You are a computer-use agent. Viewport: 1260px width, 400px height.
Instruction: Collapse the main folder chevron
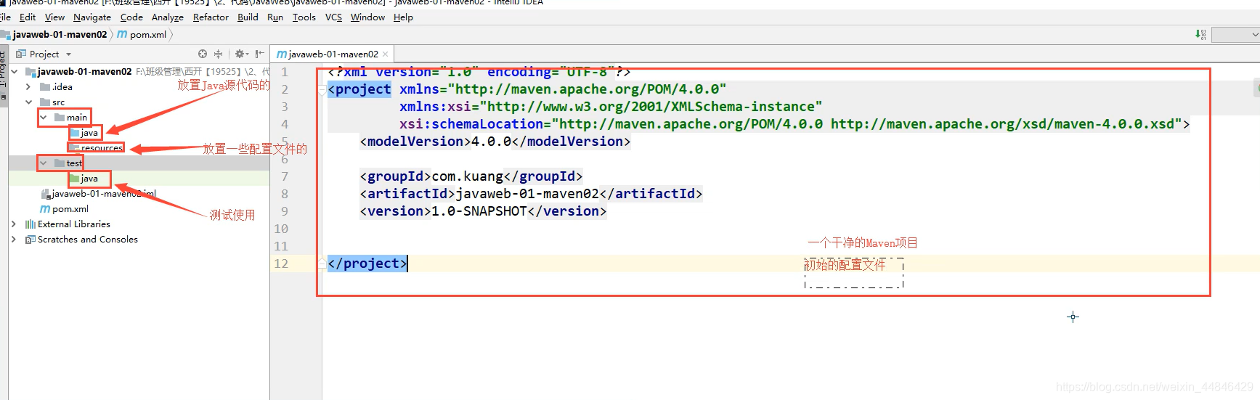click(44, 117)
